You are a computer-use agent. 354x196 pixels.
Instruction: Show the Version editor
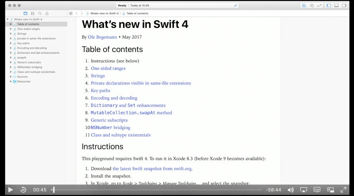click(319, 5)
